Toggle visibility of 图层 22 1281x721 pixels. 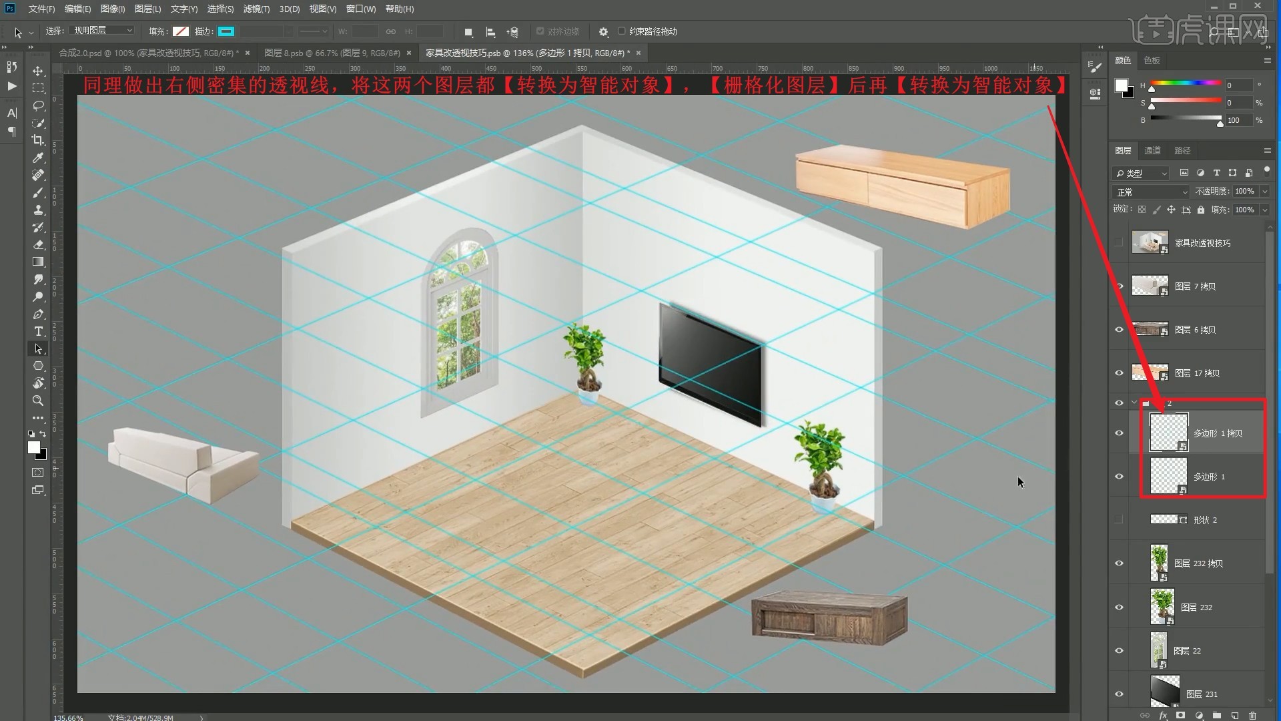click(x=1120, y=651)
